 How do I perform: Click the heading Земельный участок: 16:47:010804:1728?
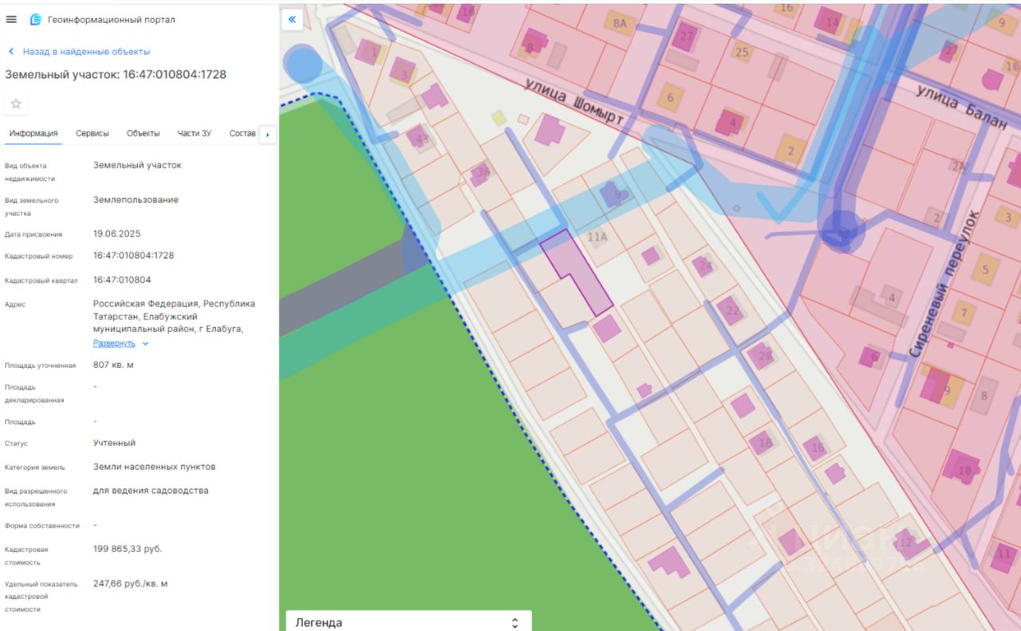tap(116, 74)
